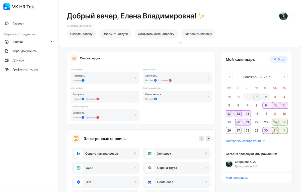Expand the Заявки sidebar submenu chevron
Image resolution: width=301 pixels, height=192 pixels.
tap(52, 42)
